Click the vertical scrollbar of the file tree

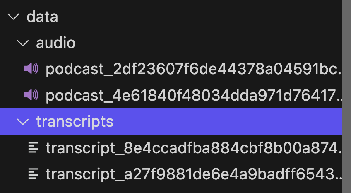point(346,96)
